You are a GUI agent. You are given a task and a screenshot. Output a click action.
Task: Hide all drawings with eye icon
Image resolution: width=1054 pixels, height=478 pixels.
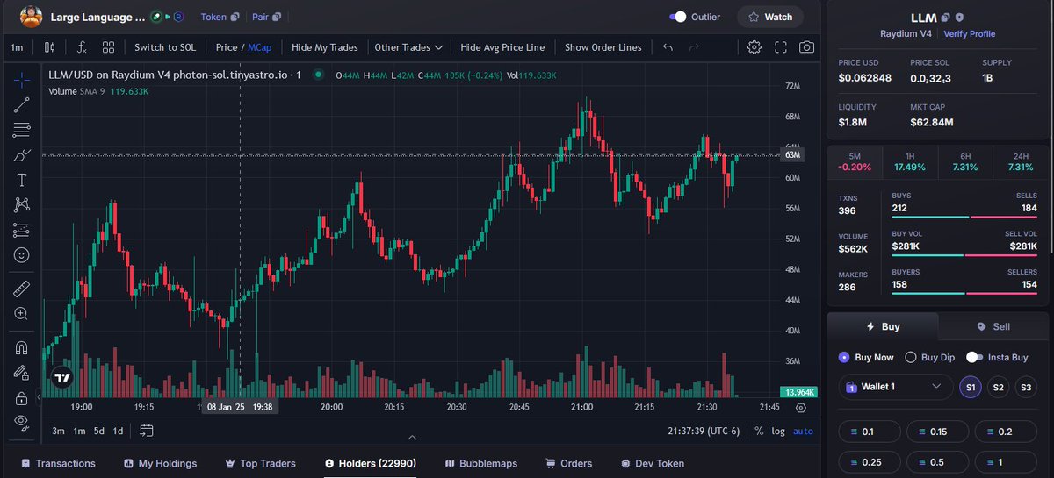22,422
